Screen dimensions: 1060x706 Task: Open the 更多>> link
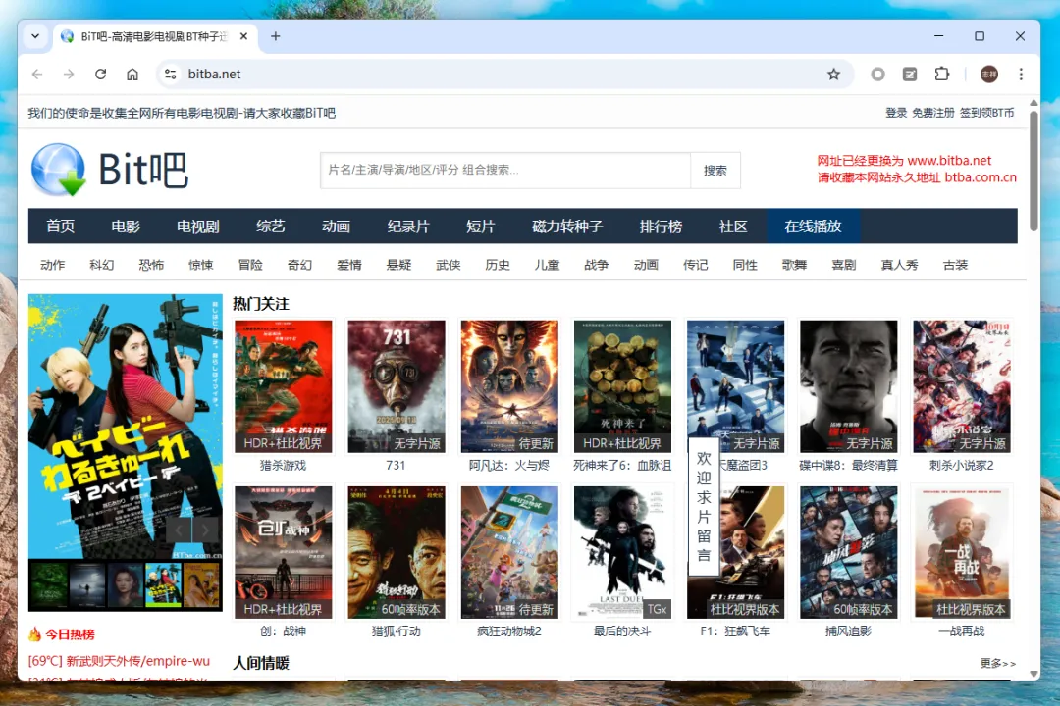pyautogui.click(x=998, y=664)
